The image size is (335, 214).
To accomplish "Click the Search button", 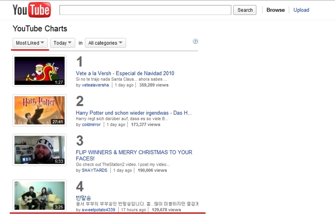I will 245,10.
